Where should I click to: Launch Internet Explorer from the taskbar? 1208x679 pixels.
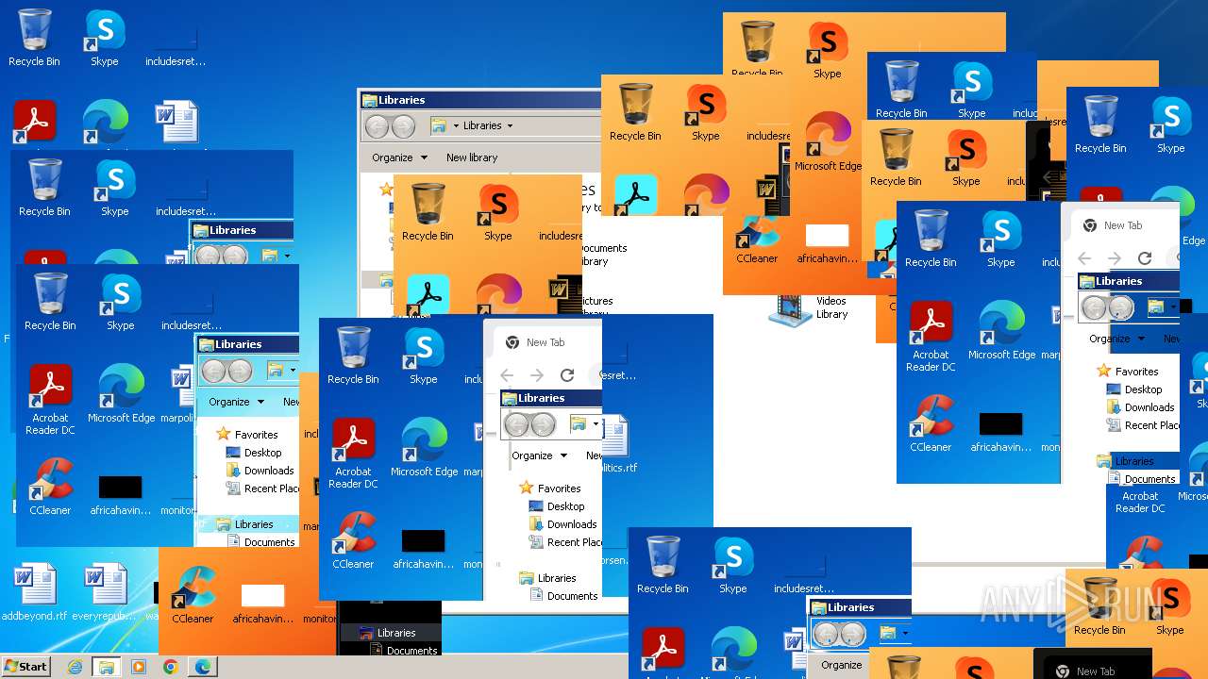(x=75, y=667)
